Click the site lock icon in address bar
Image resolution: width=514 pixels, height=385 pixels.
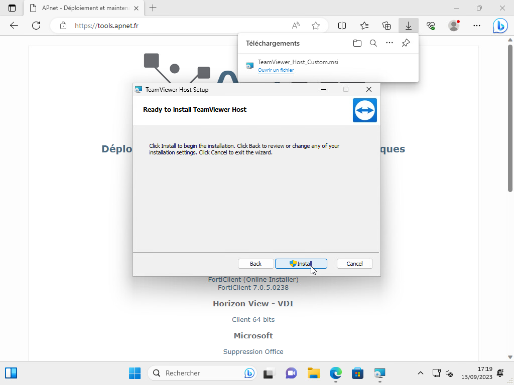[63, 26]
